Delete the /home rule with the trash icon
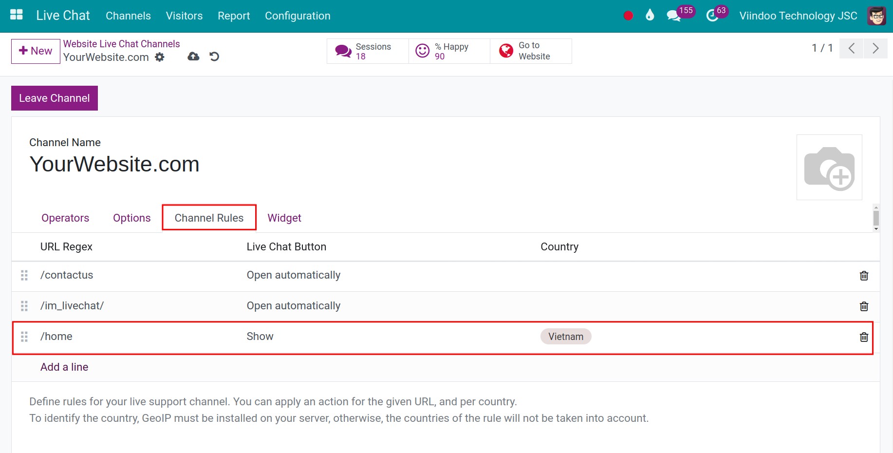 (864, 337)
